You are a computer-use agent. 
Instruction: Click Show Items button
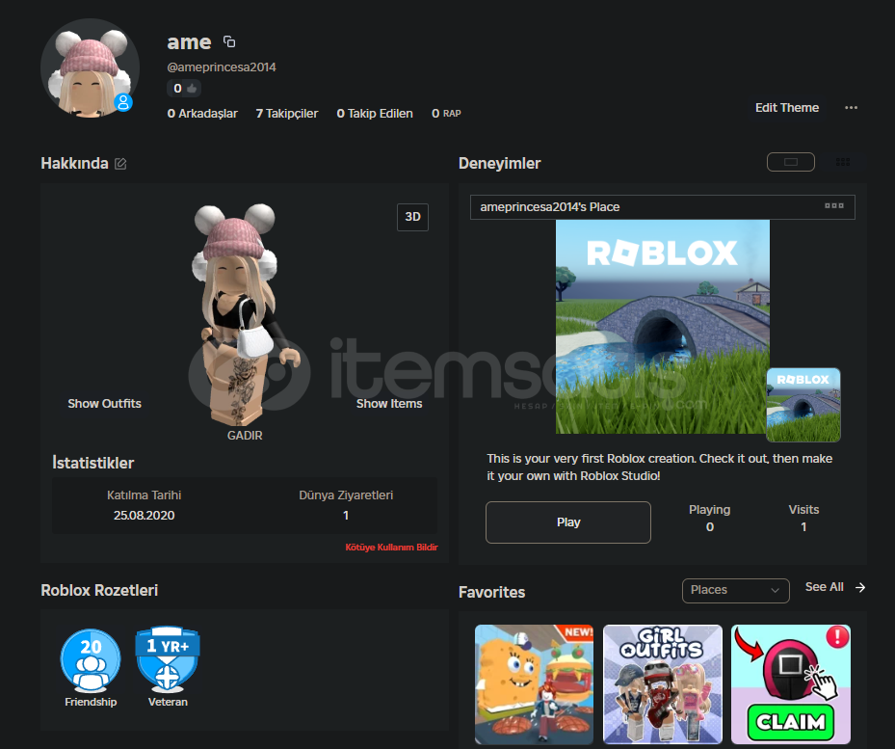tap(389, 403)
